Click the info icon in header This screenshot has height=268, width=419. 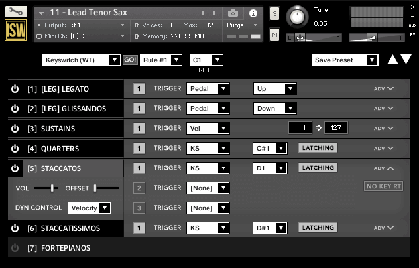point(253,13)
